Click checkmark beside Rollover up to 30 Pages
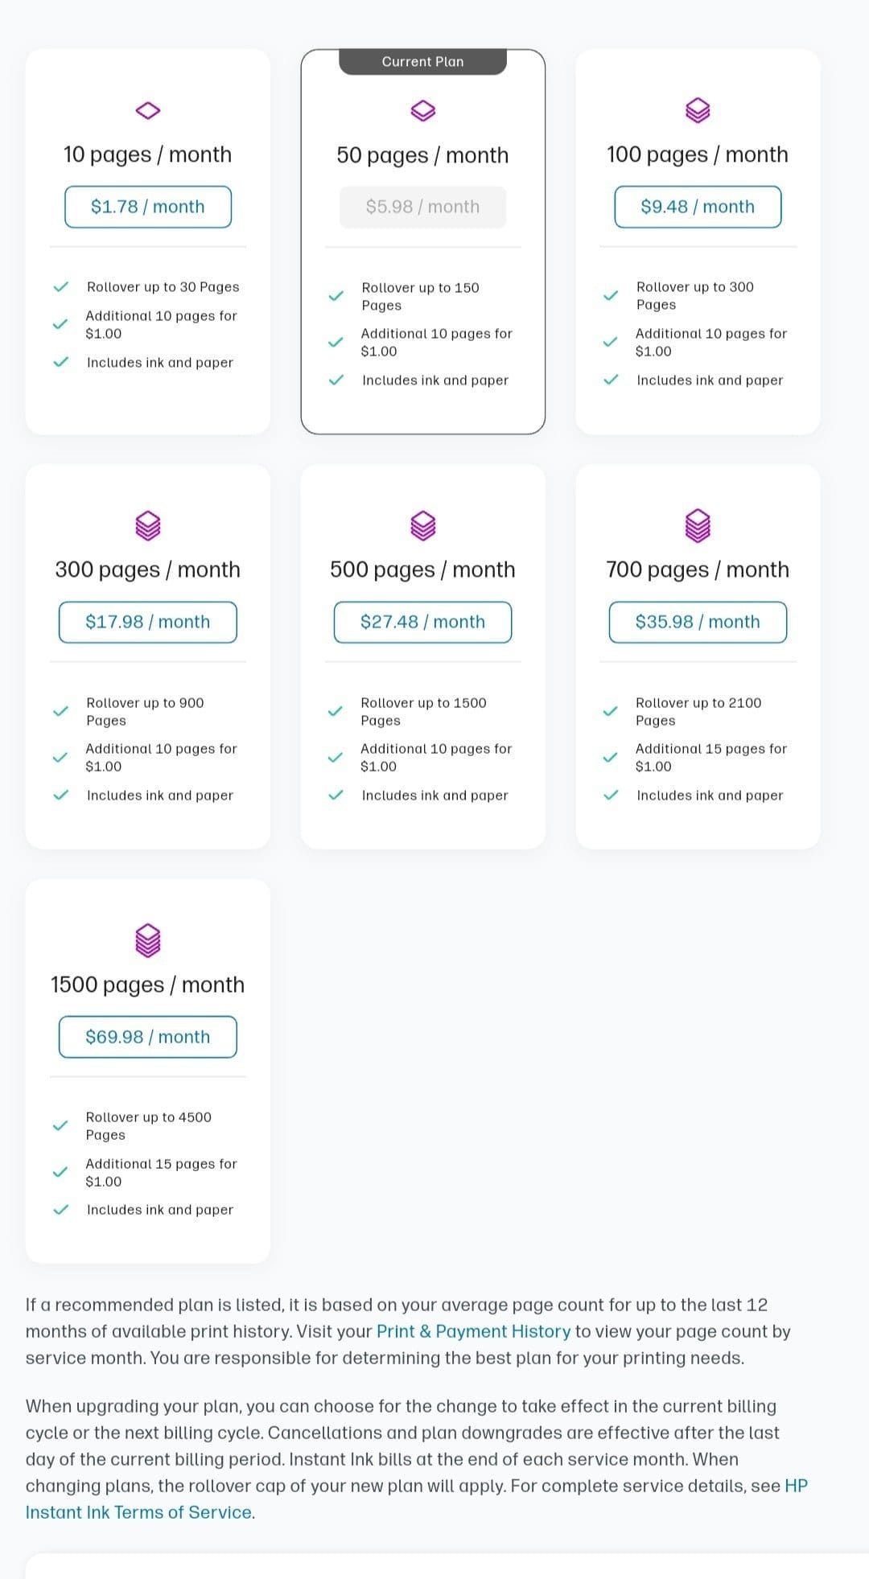 (x=60, y=287)
